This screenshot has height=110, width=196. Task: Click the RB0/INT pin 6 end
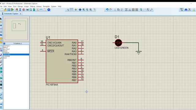pyautogui.click(x=84, y=60)
